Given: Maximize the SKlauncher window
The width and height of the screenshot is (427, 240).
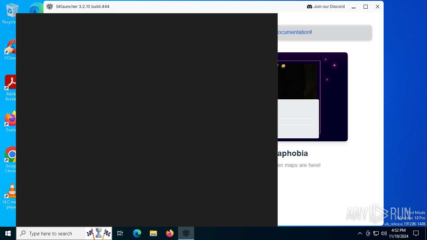Looking at the screenshot, I should point(366,7).
